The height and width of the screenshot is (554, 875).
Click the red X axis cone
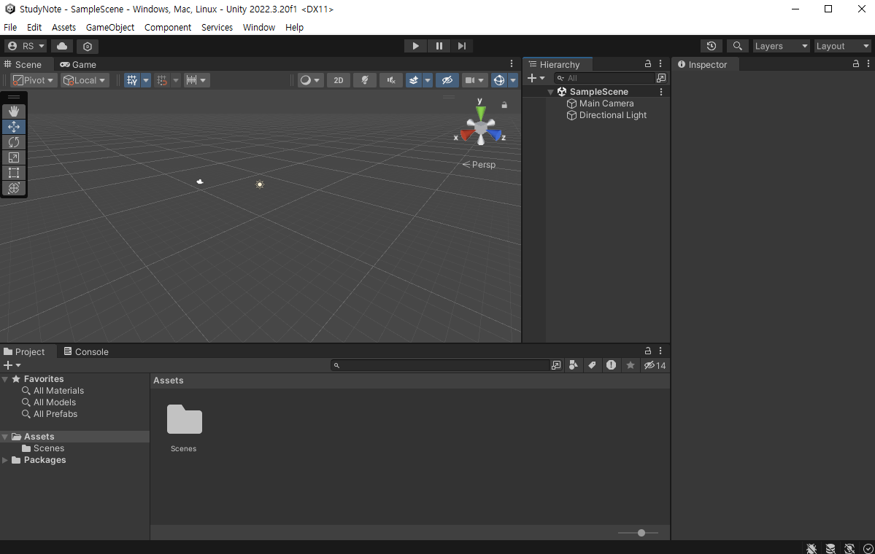click(x=466, y=136)
